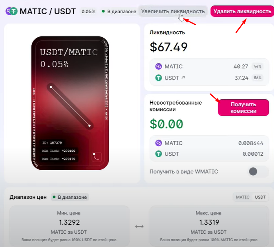Click the Макс. цена 1.3319 card
274x247 pixels.
click(209, 226)
